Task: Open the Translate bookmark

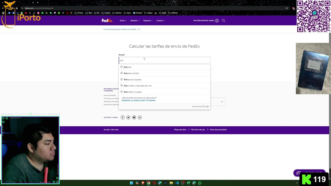Action: click(137, 13)
